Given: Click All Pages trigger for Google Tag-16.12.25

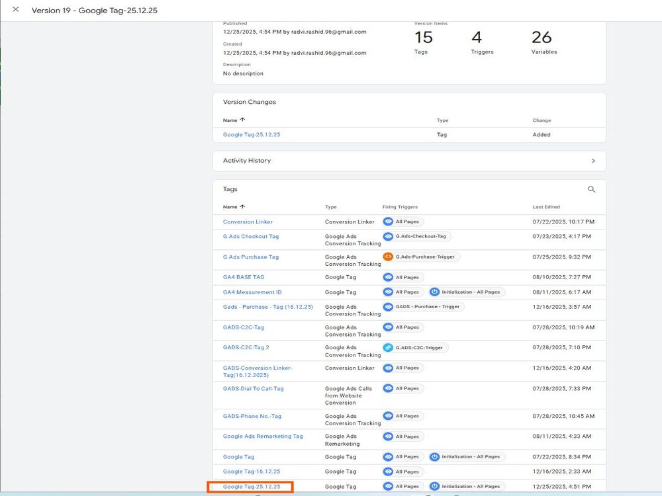Looking at the screenshot, I should 403,472.
